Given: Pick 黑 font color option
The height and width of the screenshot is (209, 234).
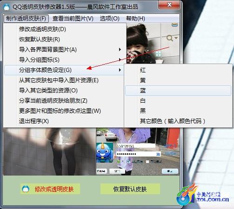Looking at the screenshot, I should 178,111.
